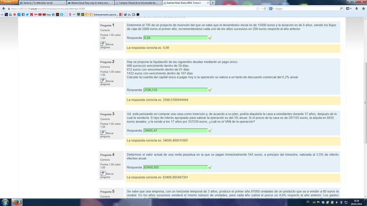The height and width of the screenshot is (206, 367).
Task: Click the volume speaker icon in system tray
Action: [x=337, y=202]
